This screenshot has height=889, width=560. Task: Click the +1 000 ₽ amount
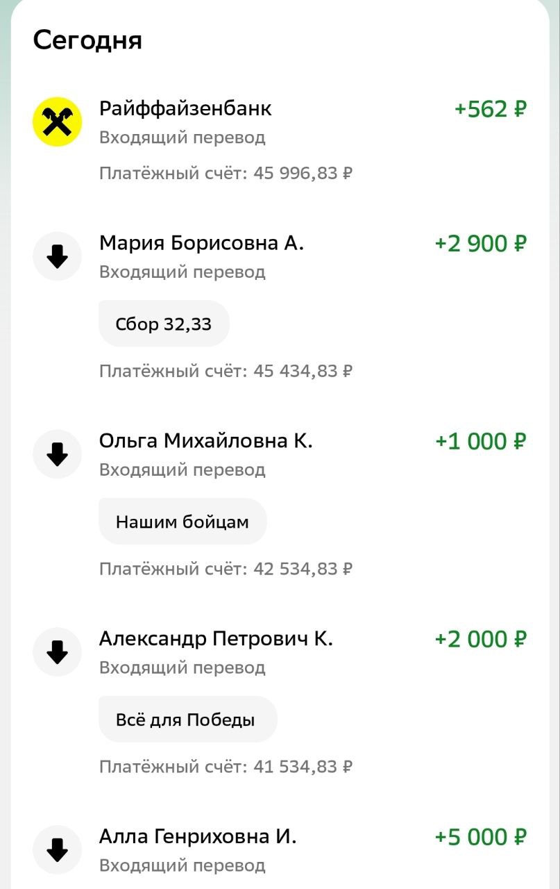coord(481,442)
